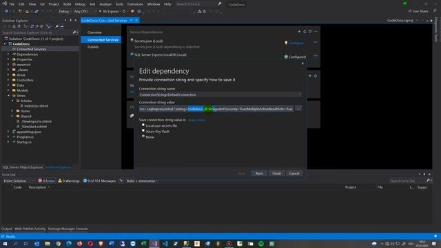Click the Configure link for Secrets.json

tap(296, 43)
